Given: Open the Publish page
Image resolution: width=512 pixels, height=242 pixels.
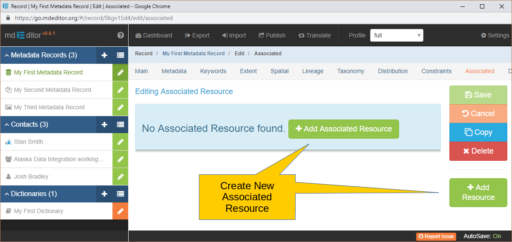Looking at the screenshot, I should pyautogui.click(x=272, y=35).
